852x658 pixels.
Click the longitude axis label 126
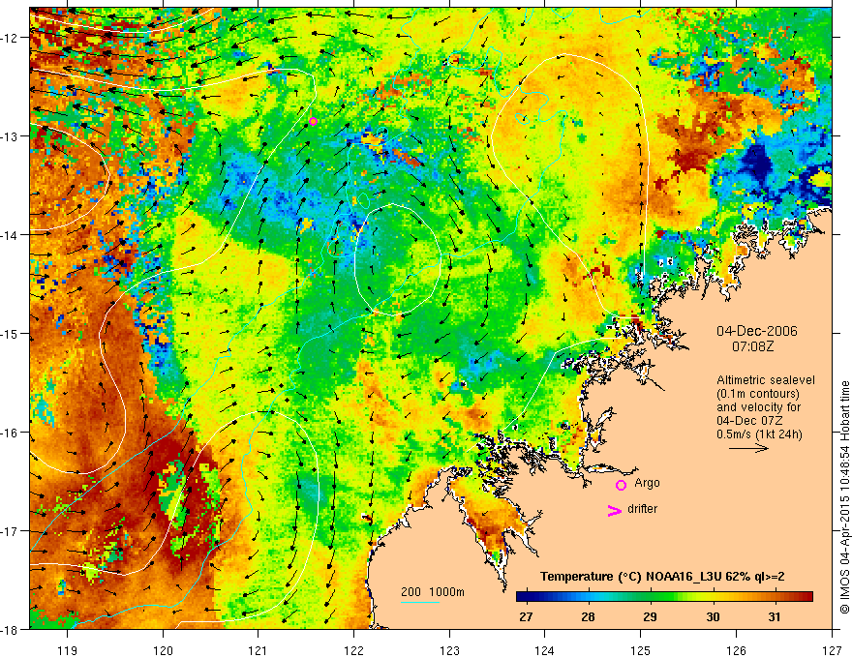click(x=736, y=650)
